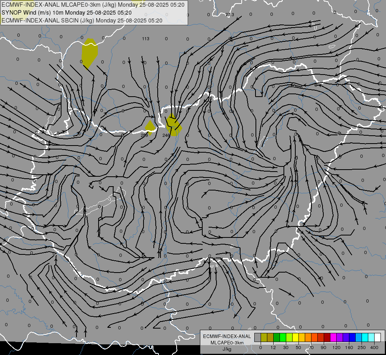Select the 27.3 value near the top

click(230, 15)
